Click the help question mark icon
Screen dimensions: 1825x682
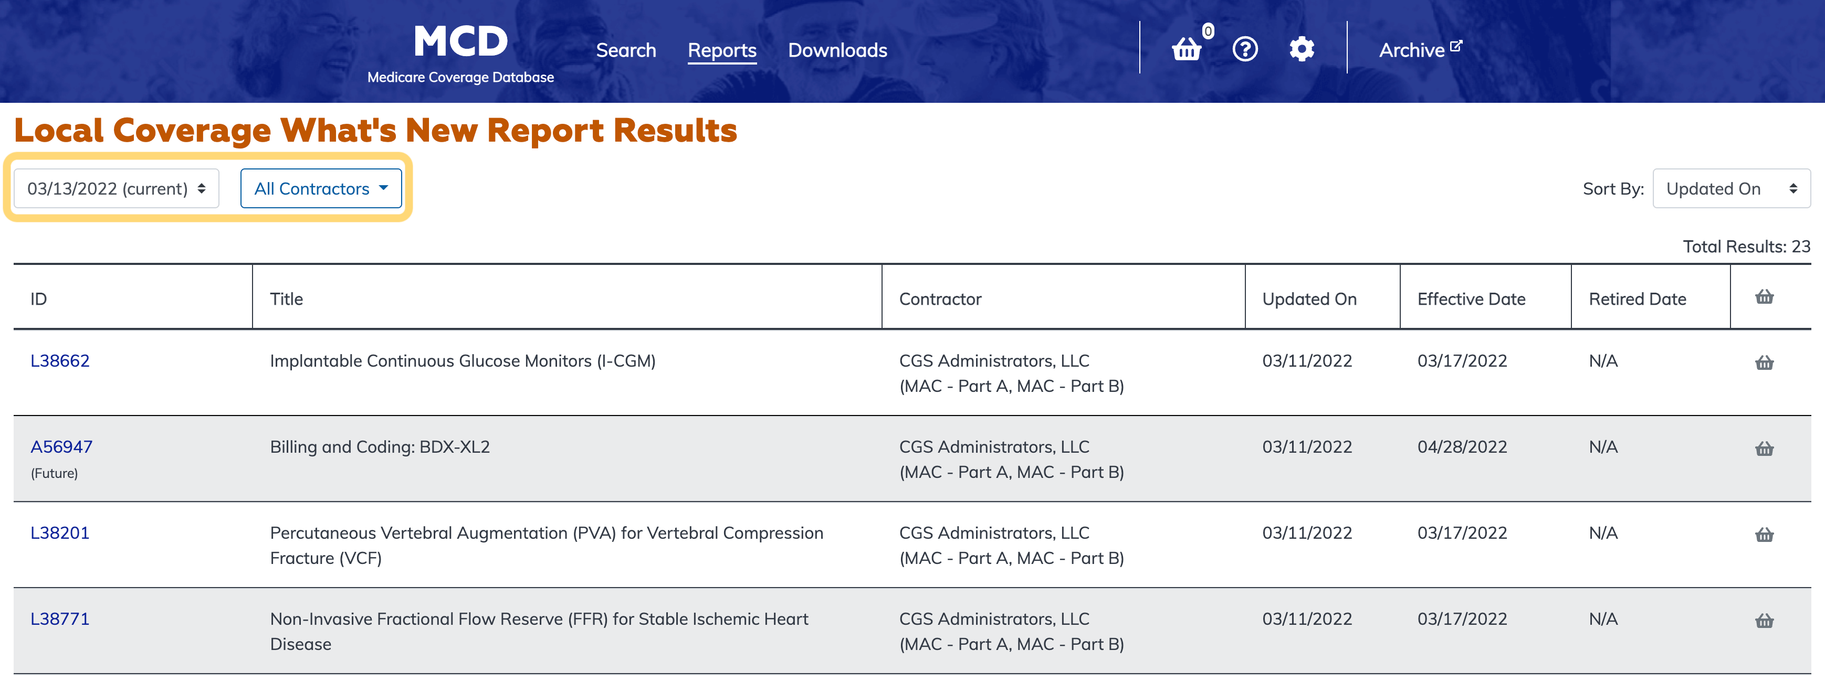click(x=1245, y=49)
